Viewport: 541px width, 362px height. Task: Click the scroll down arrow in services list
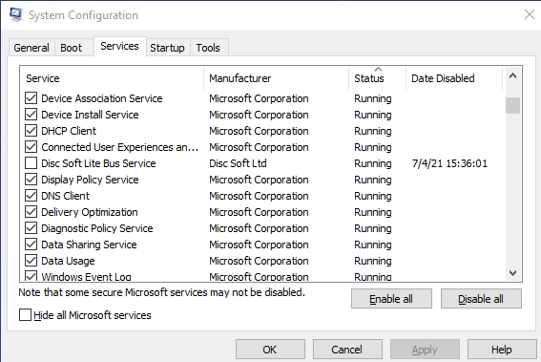point(512,273)
